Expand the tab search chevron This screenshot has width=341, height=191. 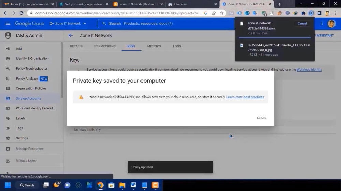tap(300, 4)
